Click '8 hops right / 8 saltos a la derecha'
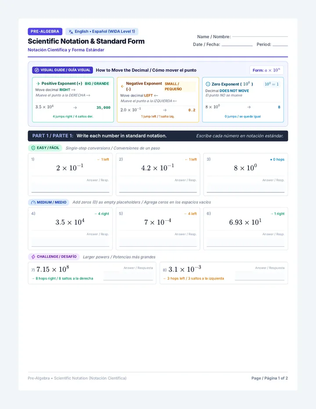 pos(62,278)
